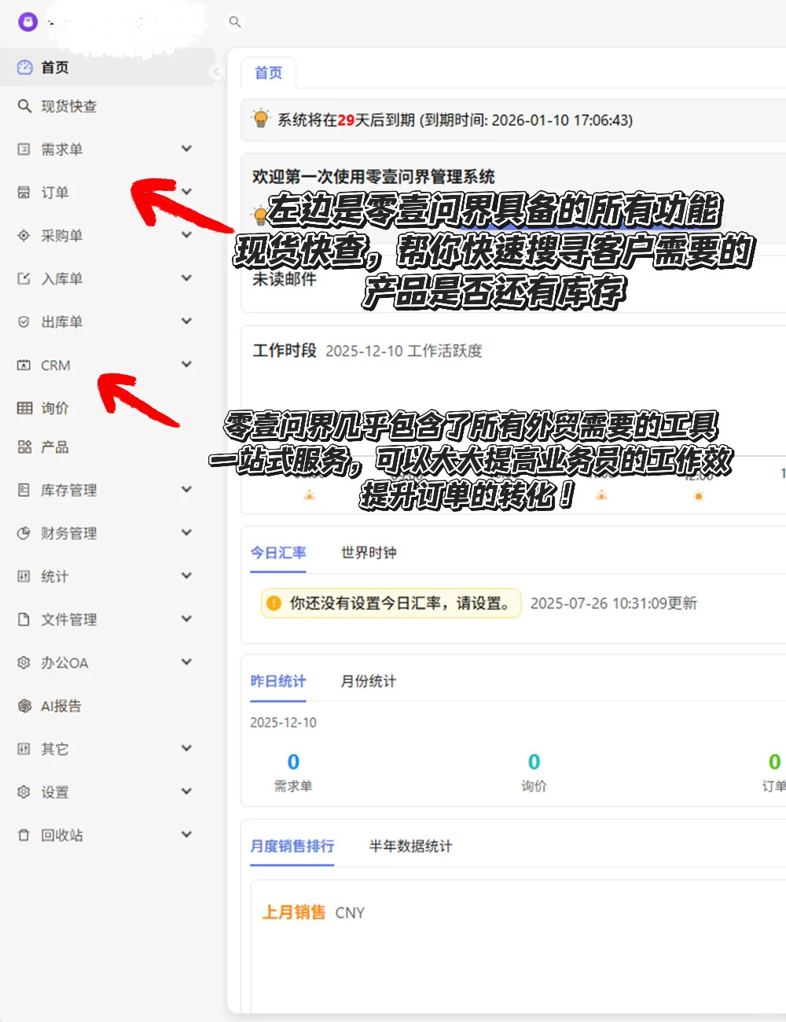786x1022 pixels.
Task: Click the 首页 home icon in sidebar
Action: 24,68
